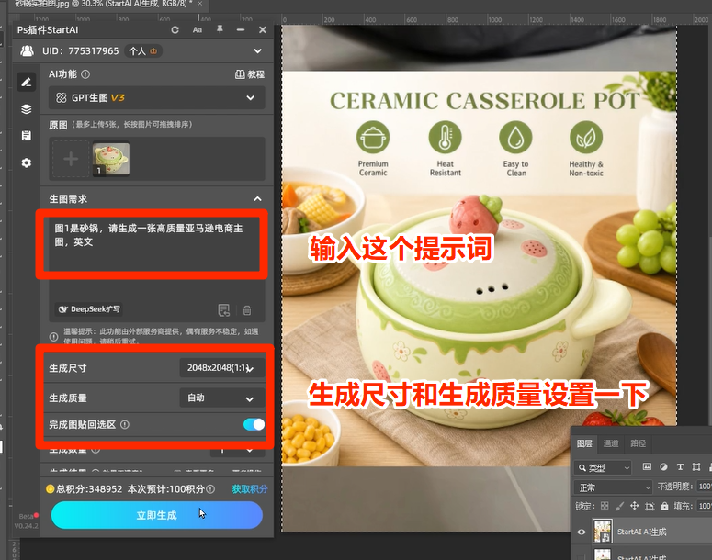Open the StartAI settings gear icon
712x560 pixels.
(27, 162)
